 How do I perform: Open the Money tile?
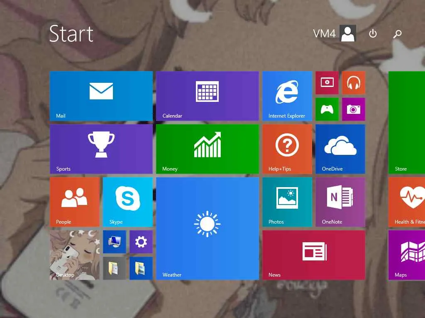tap(208, 149)
